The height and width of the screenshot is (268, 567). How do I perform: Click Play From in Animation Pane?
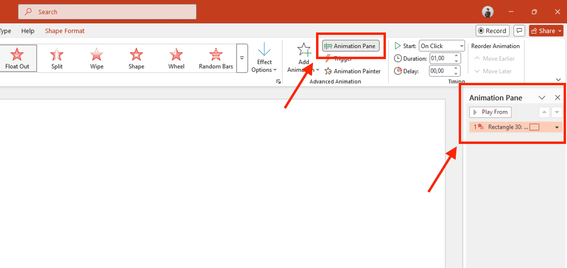point(490,112)
